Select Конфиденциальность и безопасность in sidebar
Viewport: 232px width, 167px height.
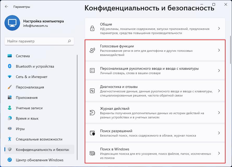39,150
